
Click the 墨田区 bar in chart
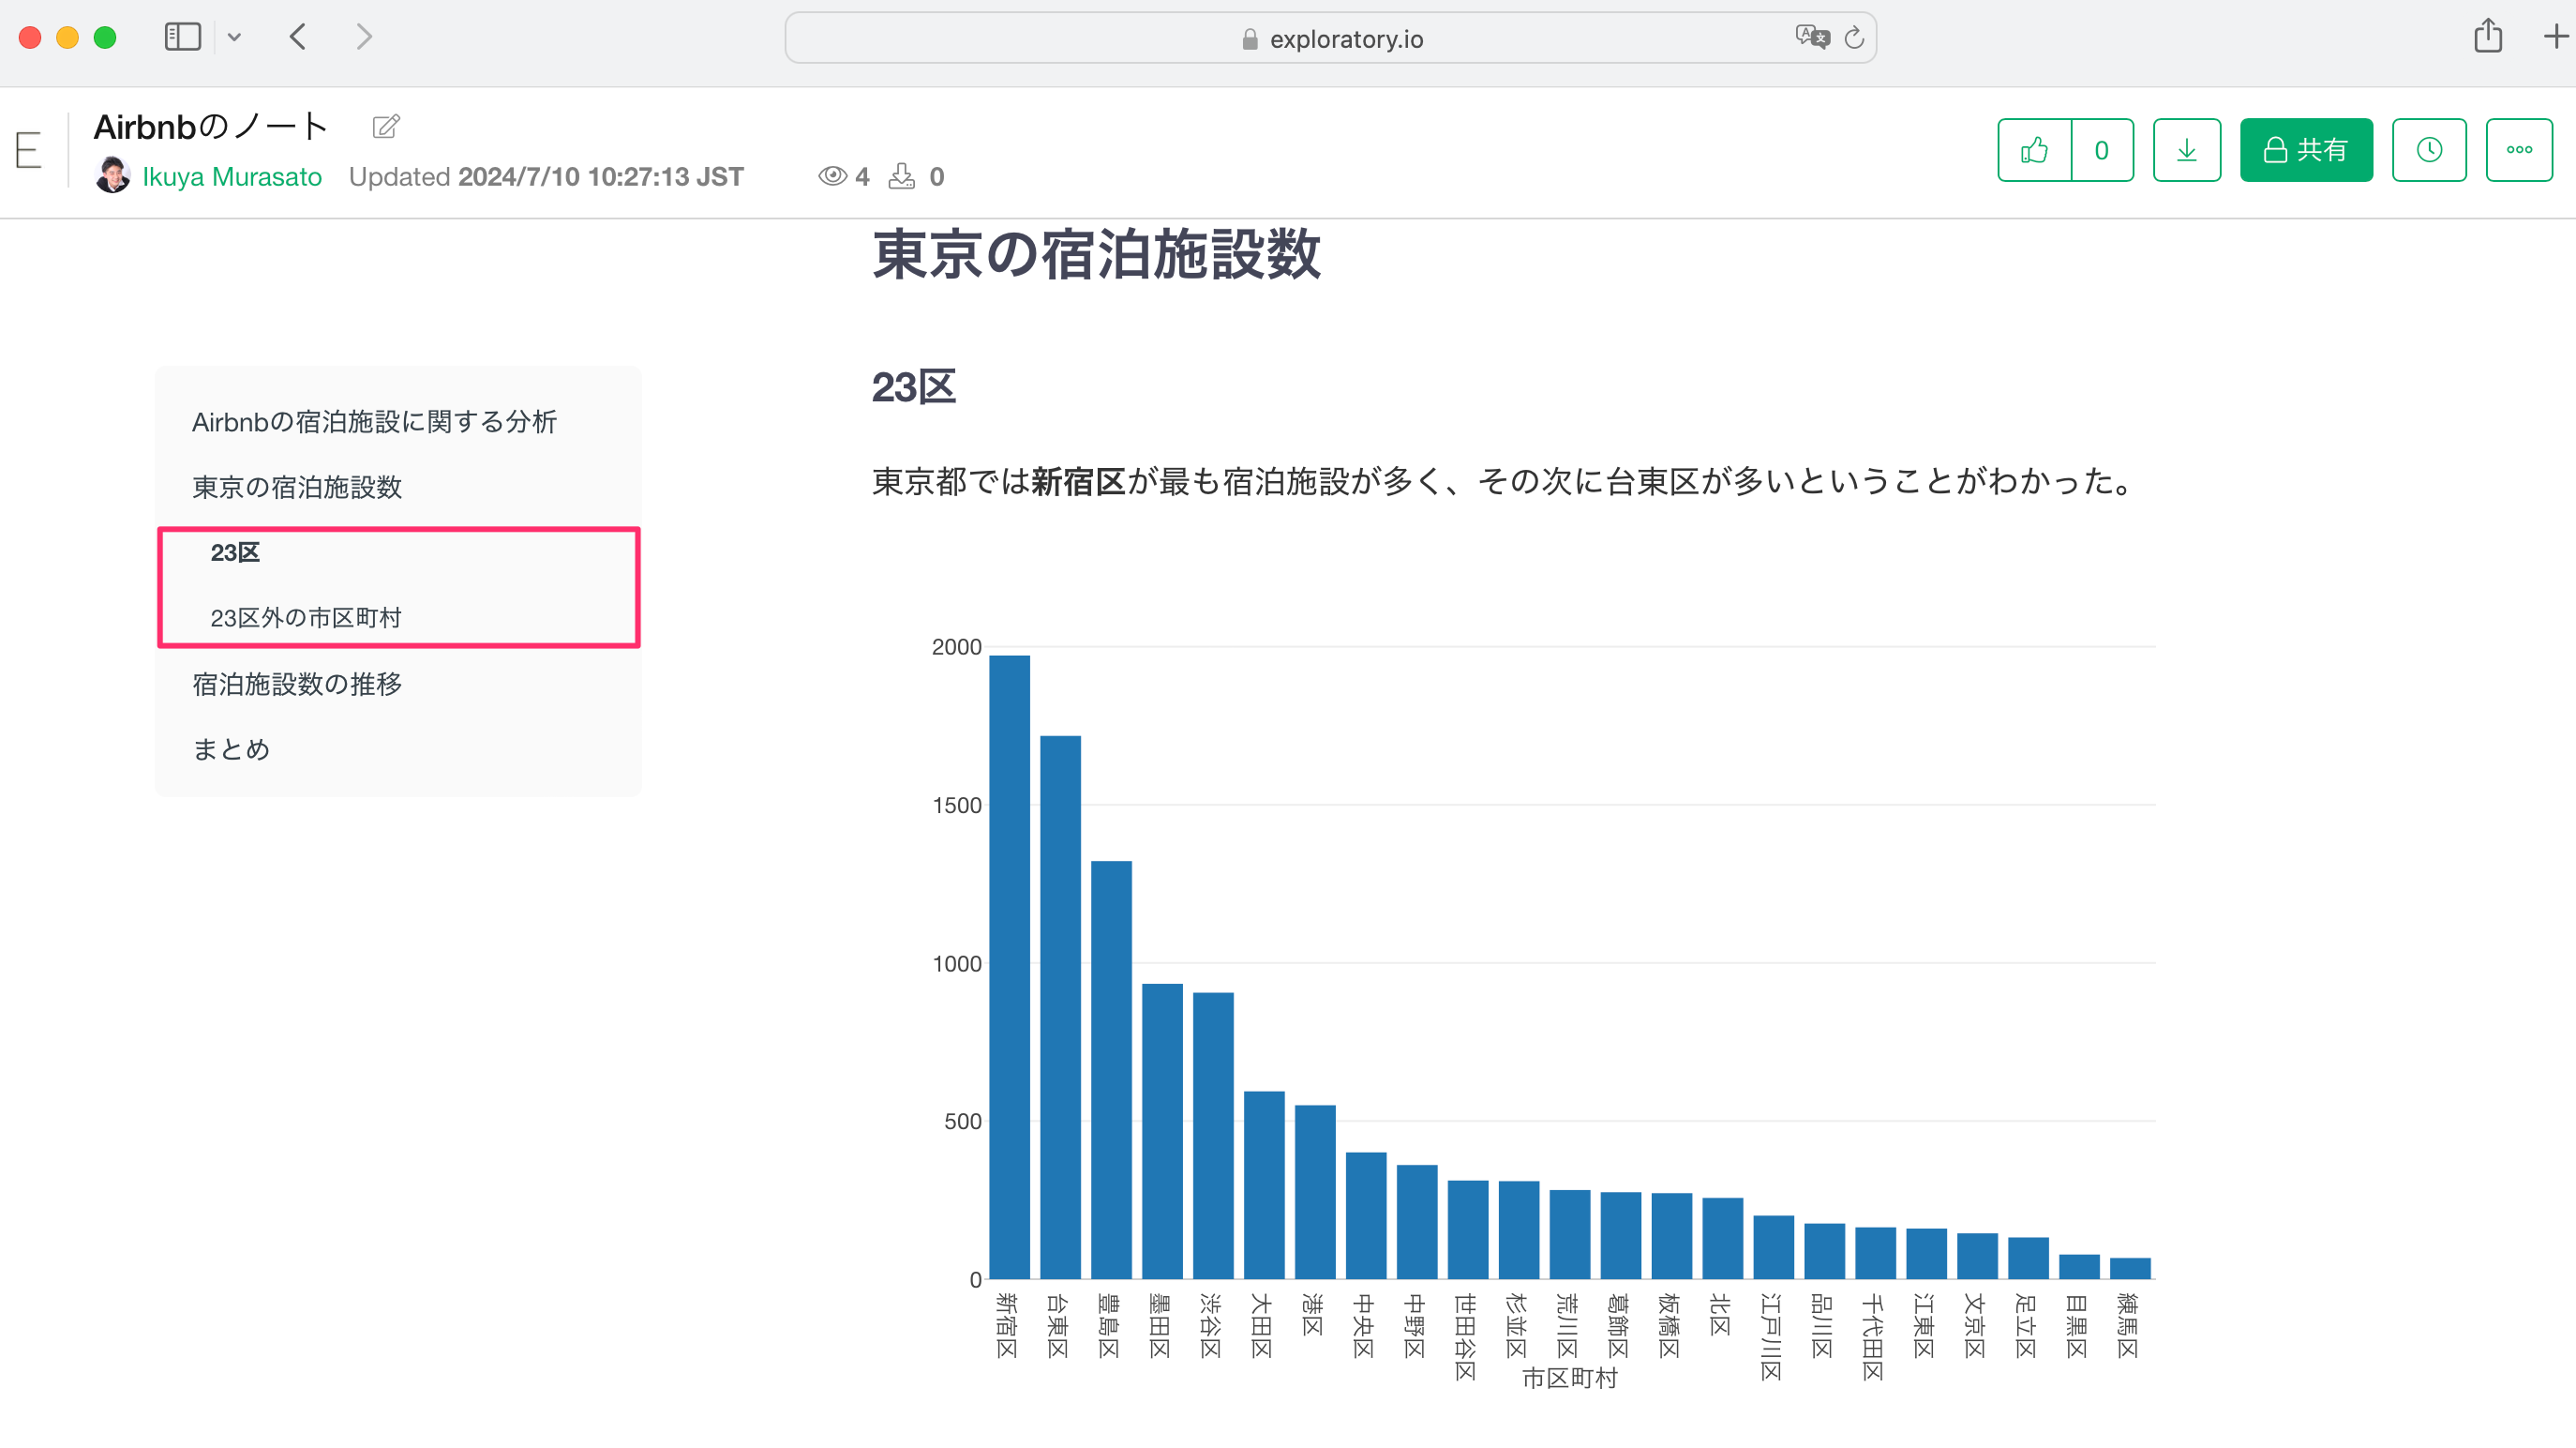pos(1162,1131)
